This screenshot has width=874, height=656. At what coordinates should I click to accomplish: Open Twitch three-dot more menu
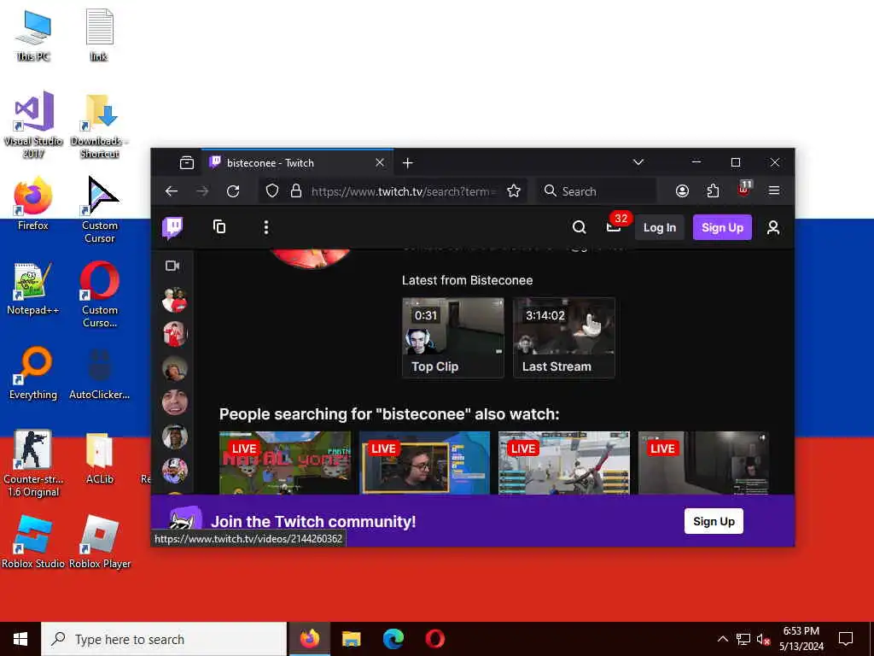pos(266,227)
